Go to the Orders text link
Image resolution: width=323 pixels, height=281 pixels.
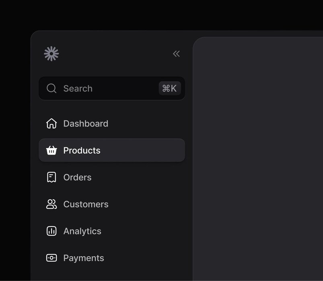(77, 177)
